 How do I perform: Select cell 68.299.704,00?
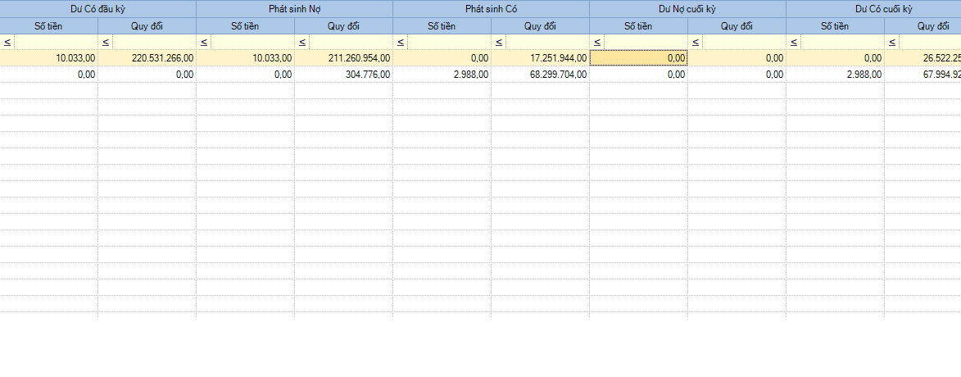(541, 75)
